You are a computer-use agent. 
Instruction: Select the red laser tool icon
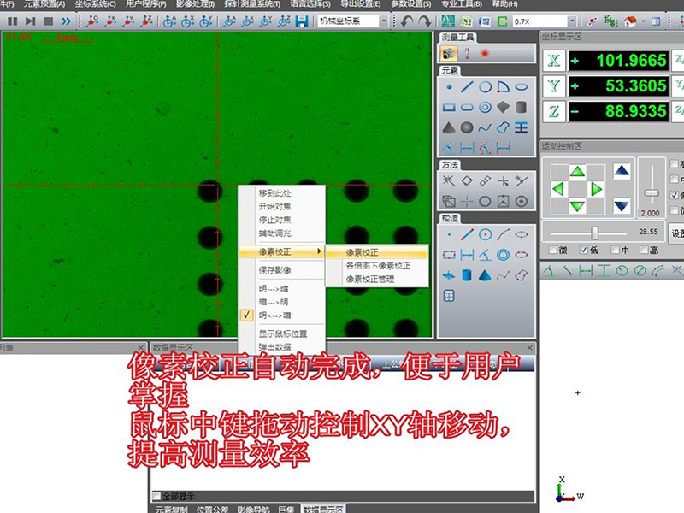click(x=485, y=54)
